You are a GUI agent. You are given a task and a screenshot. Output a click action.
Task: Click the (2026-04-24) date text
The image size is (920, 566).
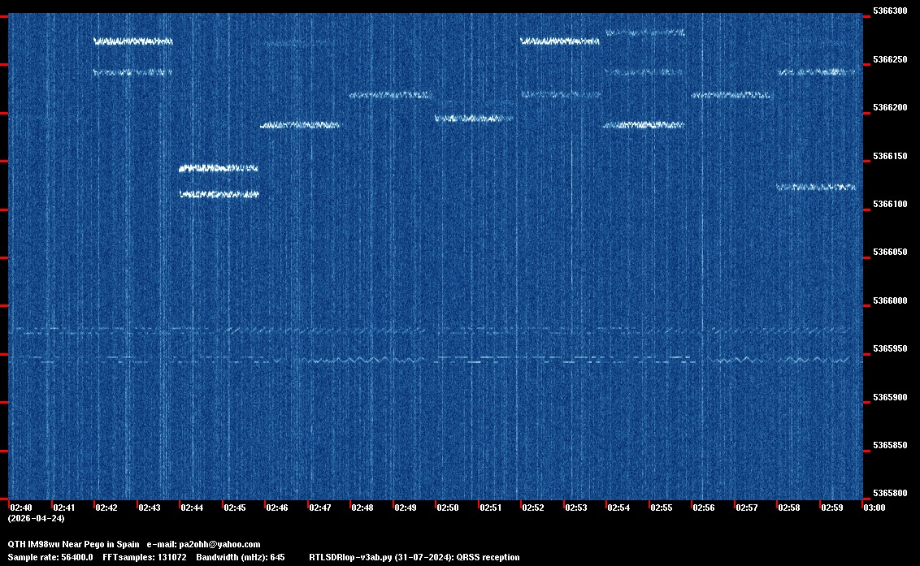point(36,518)
